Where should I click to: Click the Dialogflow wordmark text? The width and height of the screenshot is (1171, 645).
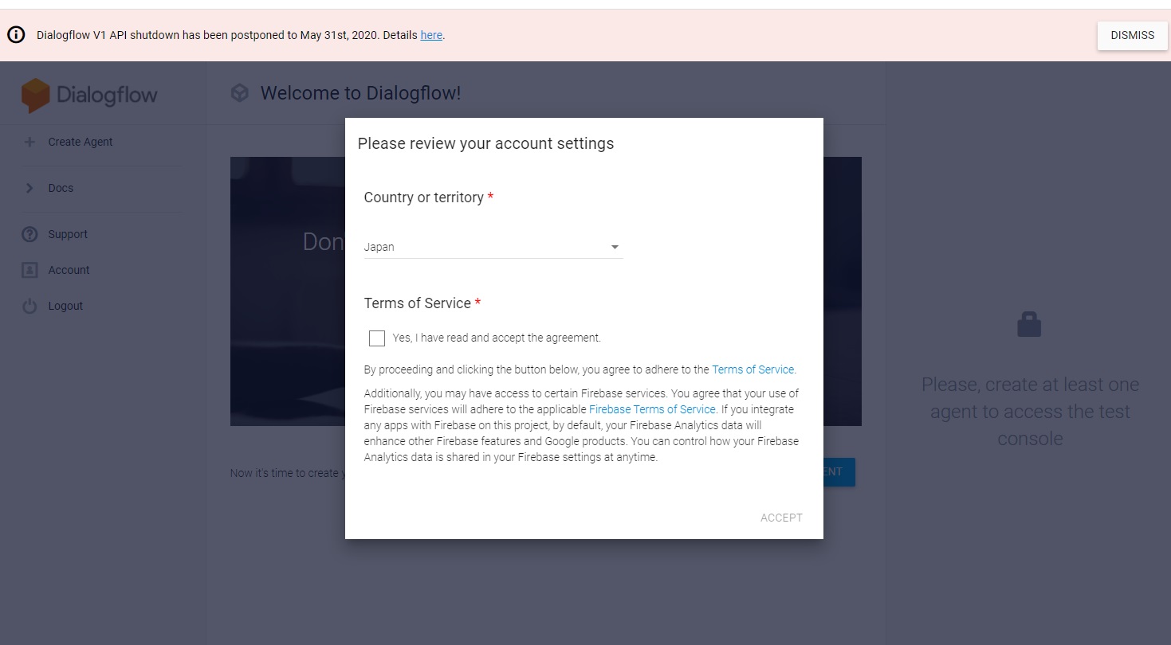click(x=107, y=96)
